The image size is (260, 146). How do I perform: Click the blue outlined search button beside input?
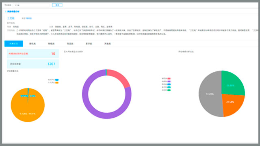[57, 5]
